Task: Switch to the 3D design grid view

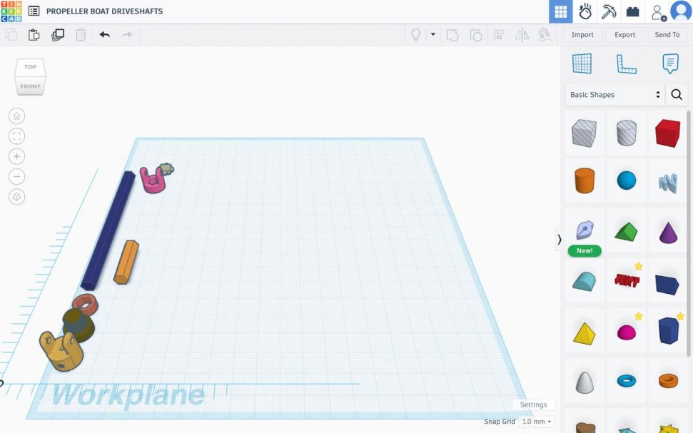Action: [x=560, y=11]
